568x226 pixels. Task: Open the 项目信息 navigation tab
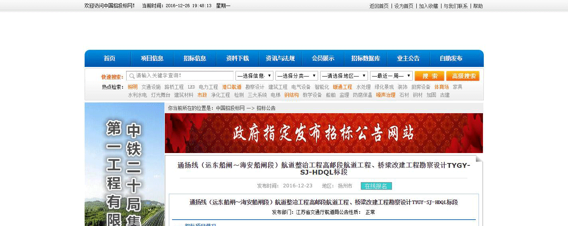(152, 59)
